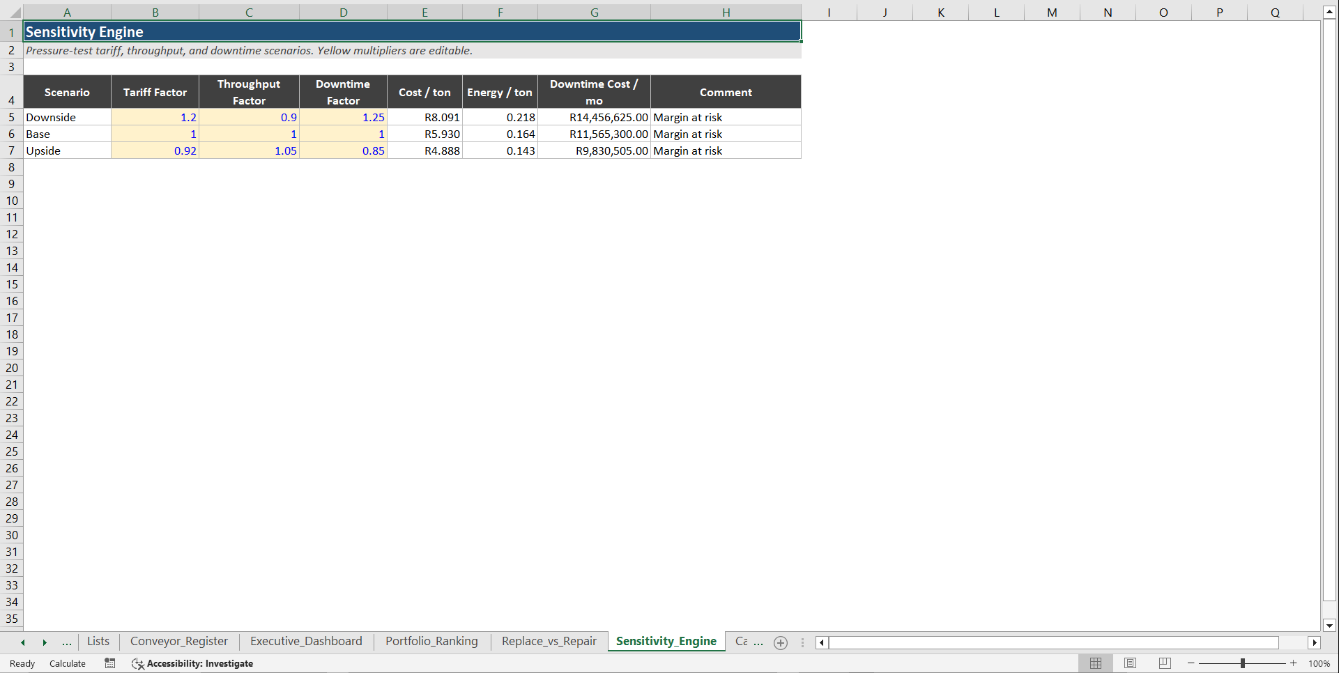The image size is (1339, 673).
Task: Select the 'Sensitivity Engine' title cell
Action: click(413, 32)
